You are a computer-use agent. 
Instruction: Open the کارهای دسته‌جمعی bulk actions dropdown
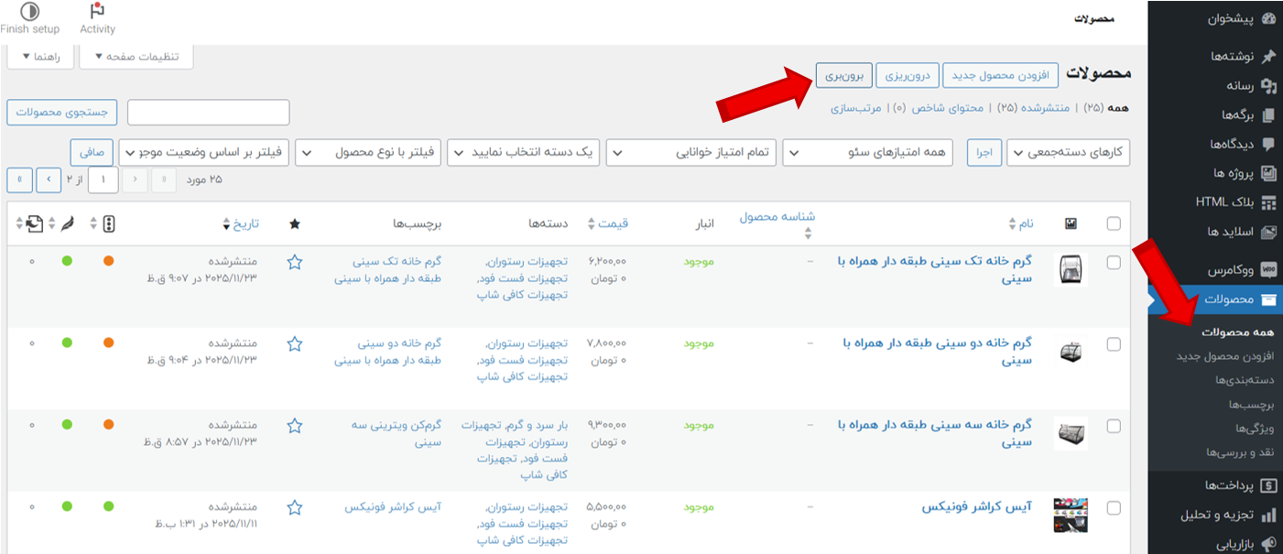click(x=1068, y=153)
